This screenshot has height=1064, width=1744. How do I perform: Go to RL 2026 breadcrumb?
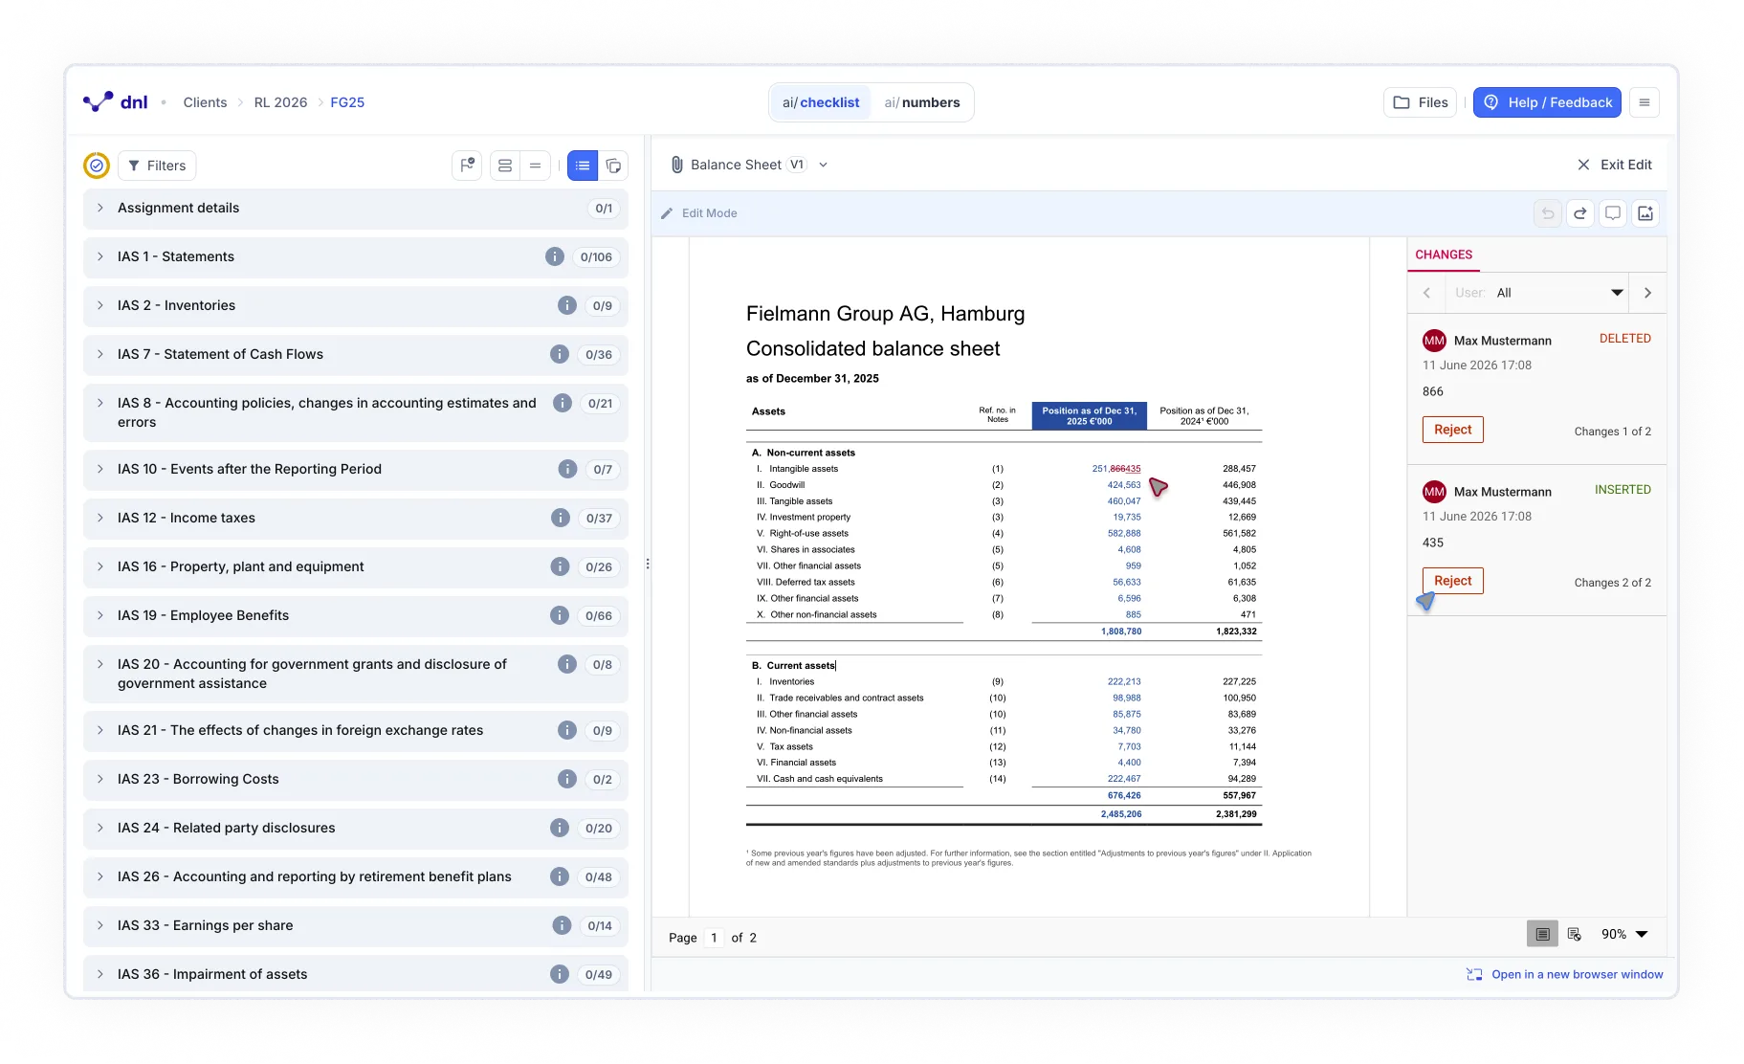tap(280, 102)
